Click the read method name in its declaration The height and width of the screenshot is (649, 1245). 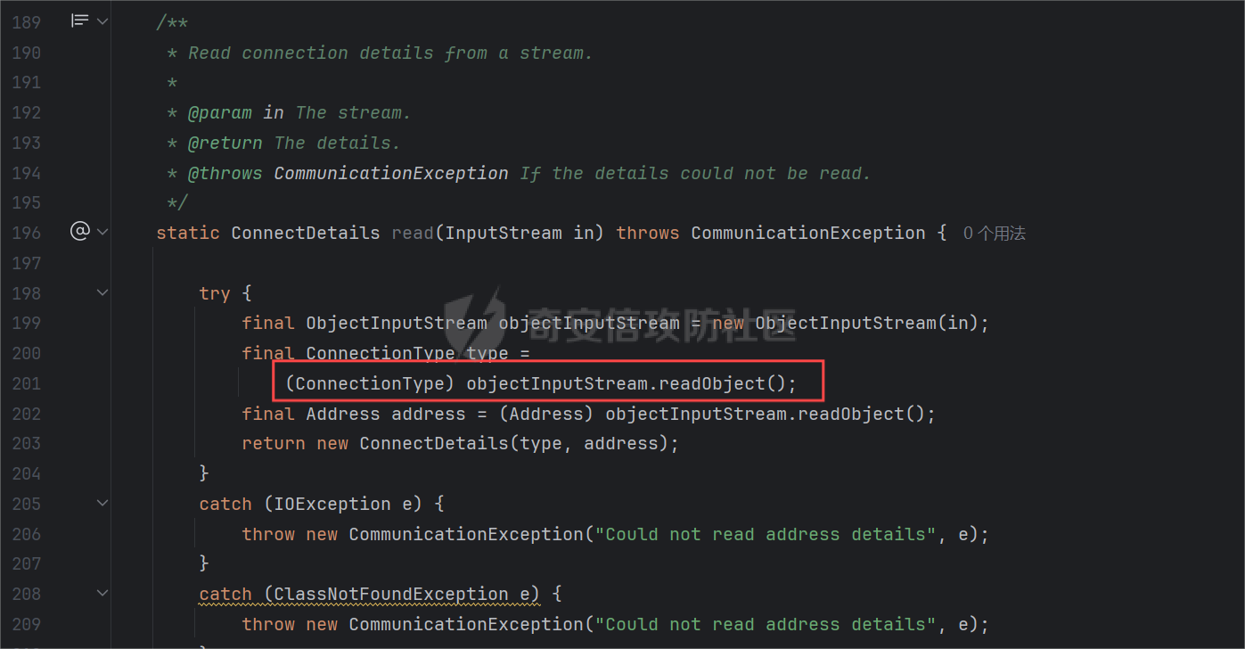tap(412, 234)
